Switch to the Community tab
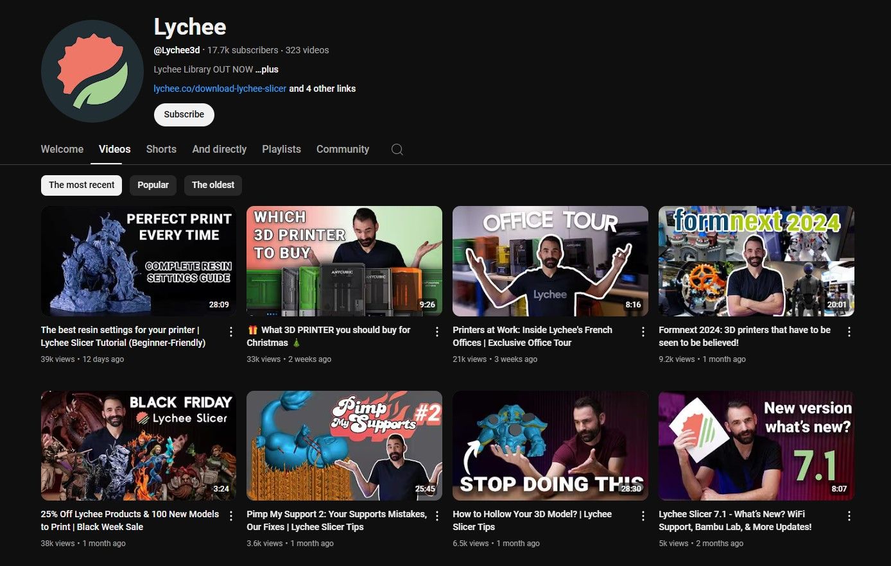 (x=343, y=149)
